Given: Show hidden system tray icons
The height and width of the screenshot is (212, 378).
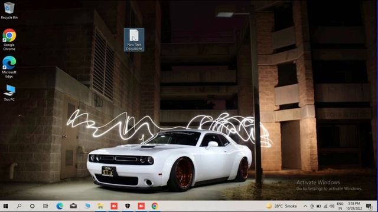Looking at the screenshot, I should point(305,206).
